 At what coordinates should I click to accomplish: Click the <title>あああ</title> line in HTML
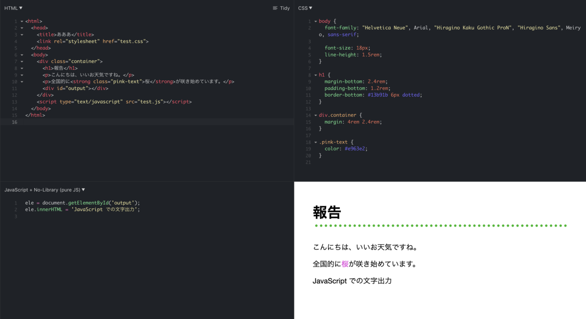pos(65,35)
